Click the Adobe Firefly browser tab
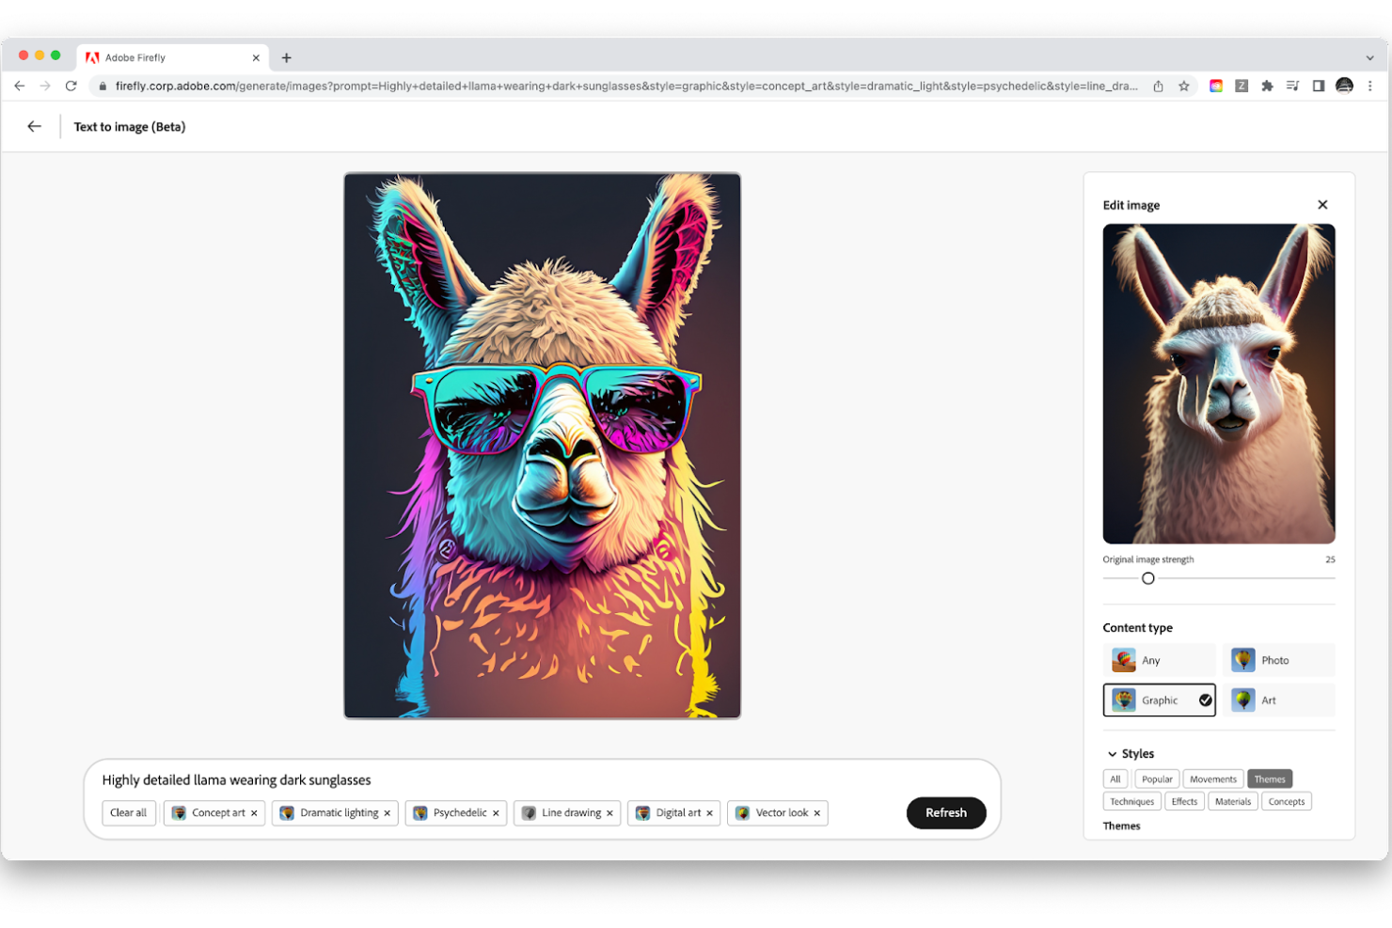 [172, 57]
